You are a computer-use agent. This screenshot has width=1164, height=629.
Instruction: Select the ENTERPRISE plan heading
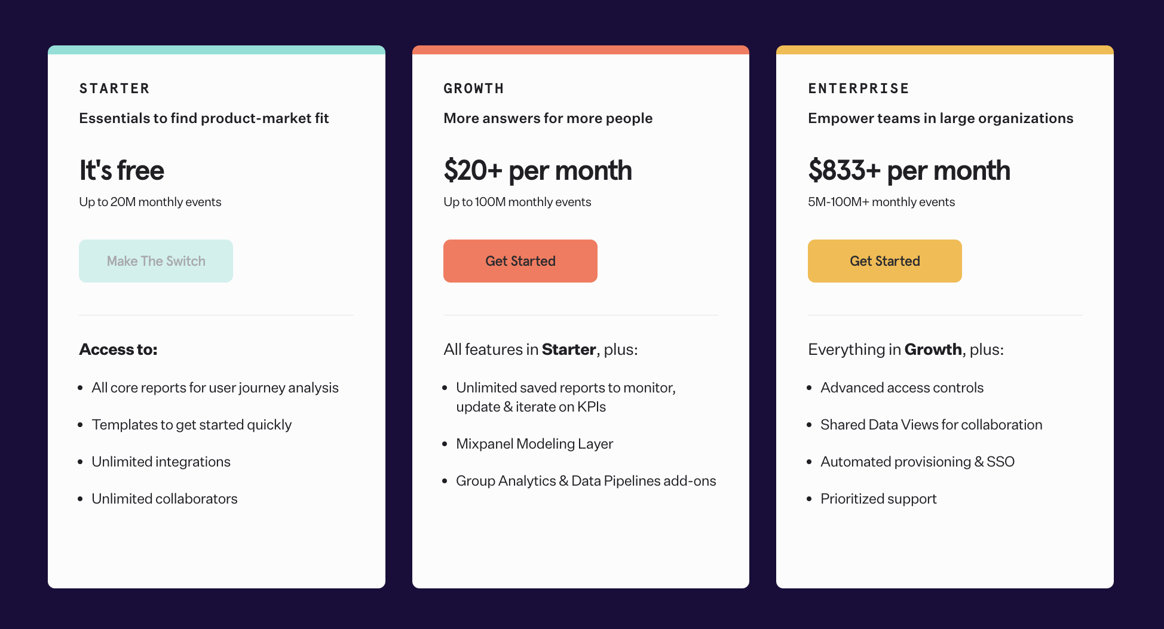click(859, 88)
